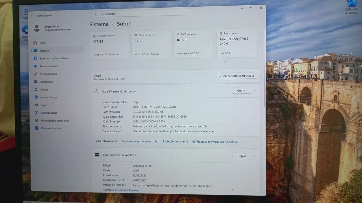Screen dimensions: 362x203
Task: Select the Windows 11 Pro edition value
Action: pos(142,166)
